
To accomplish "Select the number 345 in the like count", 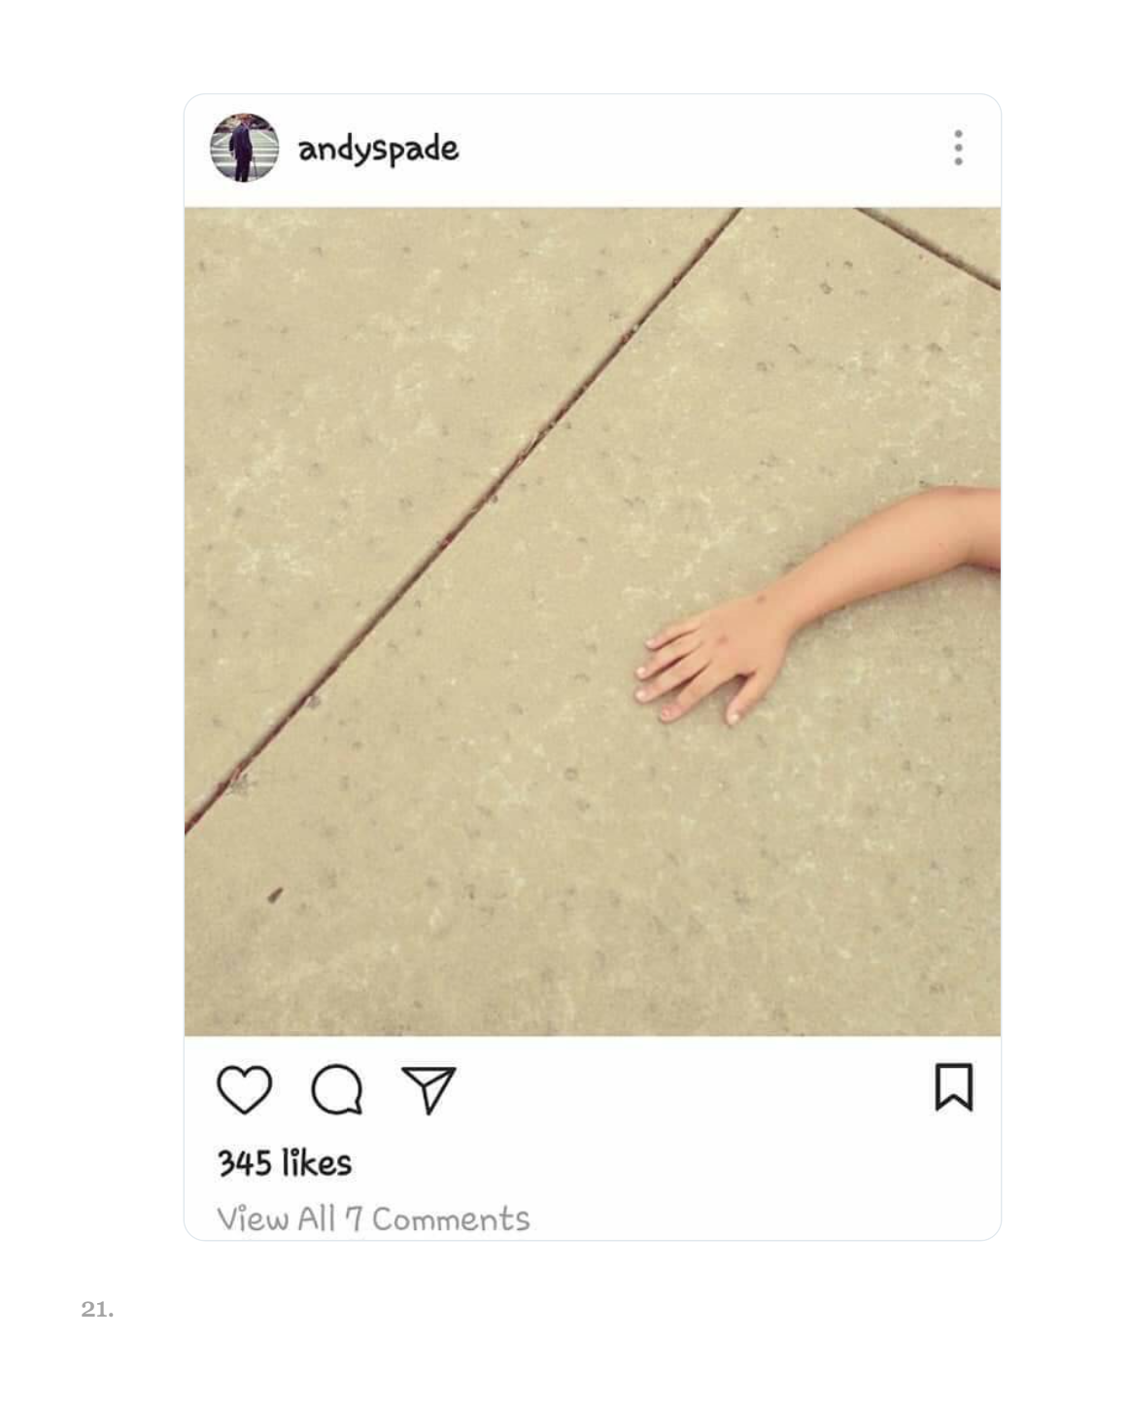I will pyautogui.click(x=244, y=1162).
